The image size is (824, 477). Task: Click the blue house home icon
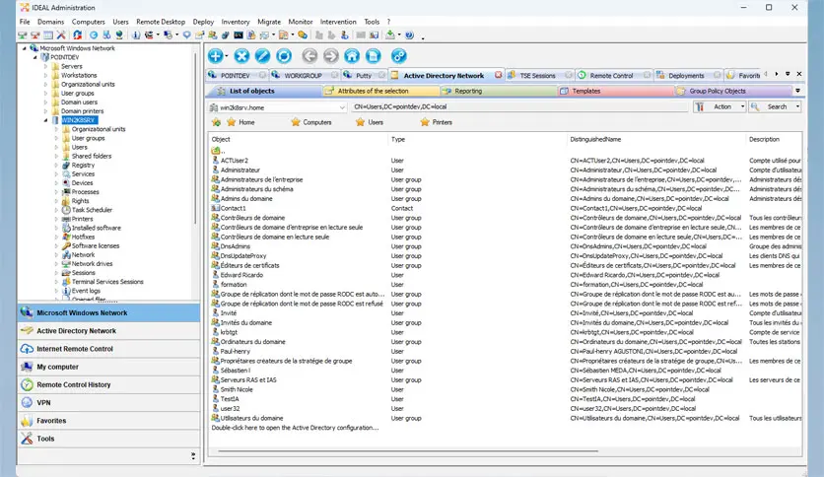point(352,56)
